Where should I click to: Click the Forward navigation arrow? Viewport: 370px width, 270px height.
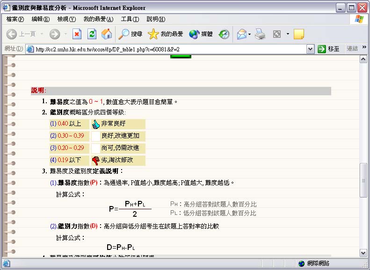pyautogui.click(x=55, y=34)
